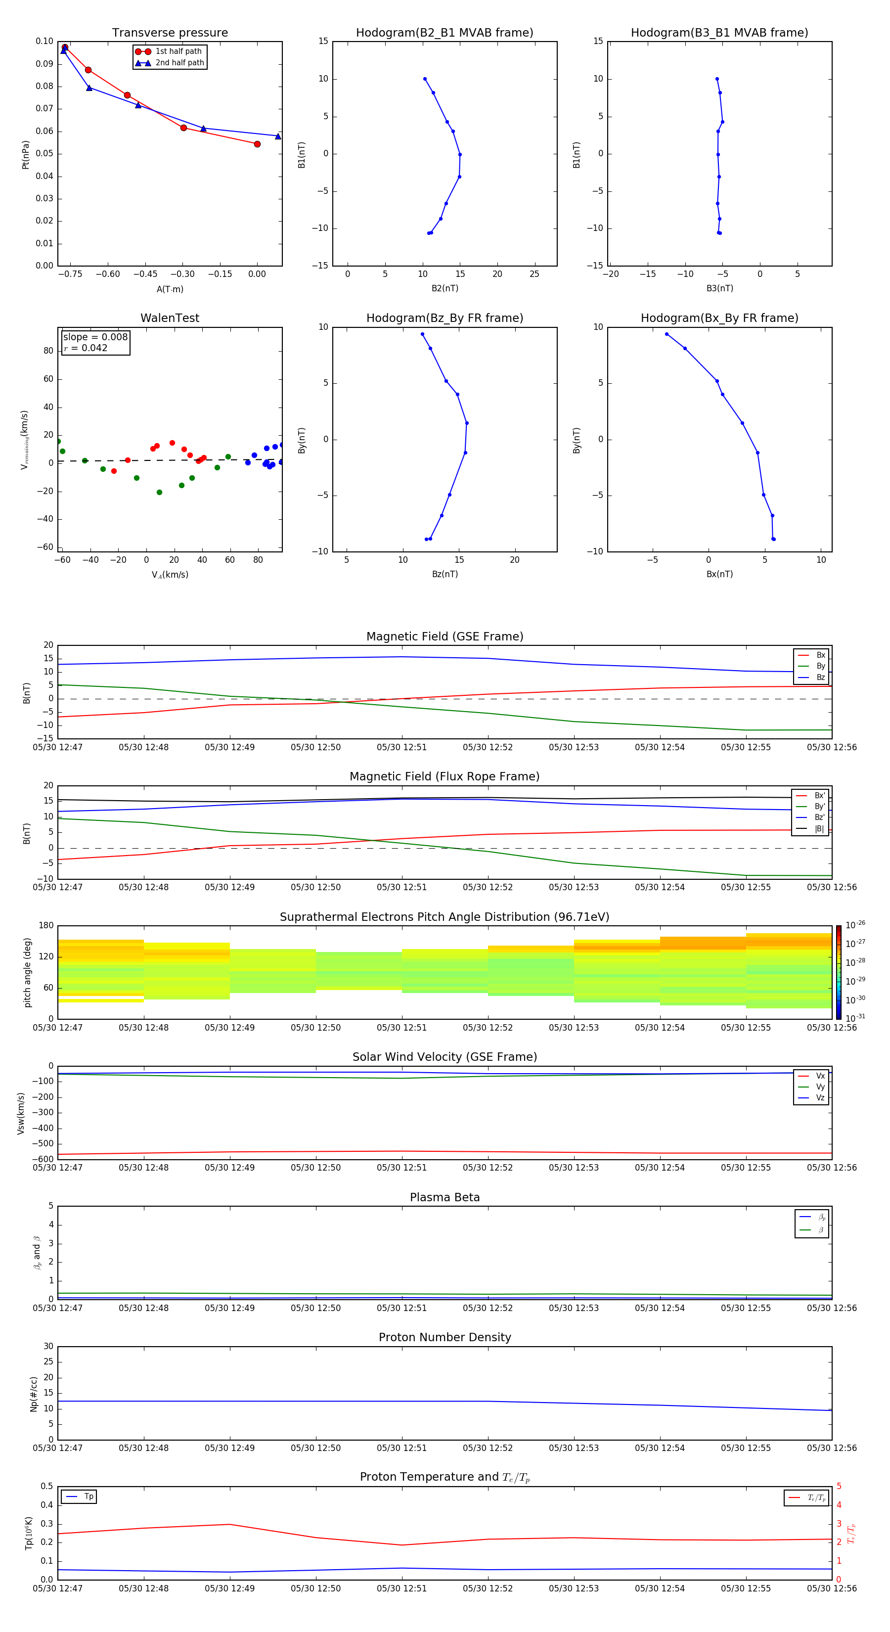Image resolution: width=890 pixels, height=1632 pixels.
Task: Click "Bx'" in the Flux Rope legend
Action: click(x=811, y=796)
